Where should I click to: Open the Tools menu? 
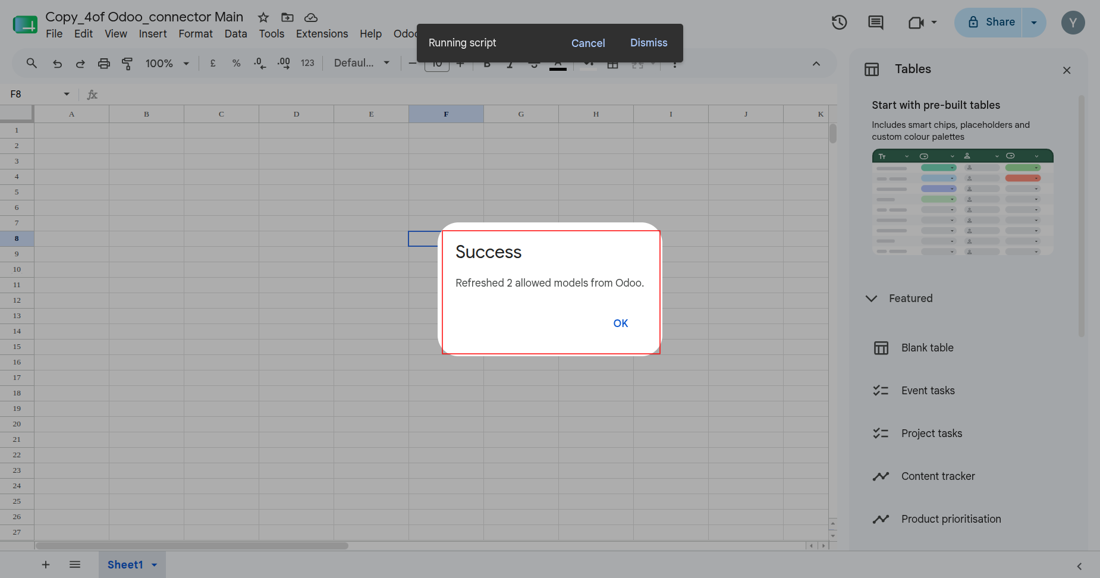(271, 34)
